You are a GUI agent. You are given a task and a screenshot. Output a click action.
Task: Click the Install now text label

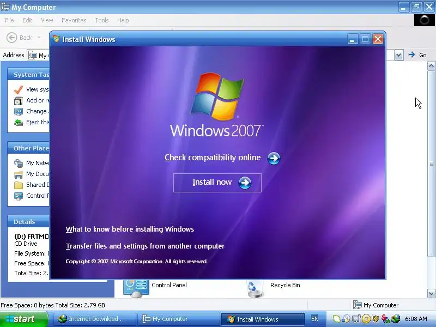pos(212,182)
